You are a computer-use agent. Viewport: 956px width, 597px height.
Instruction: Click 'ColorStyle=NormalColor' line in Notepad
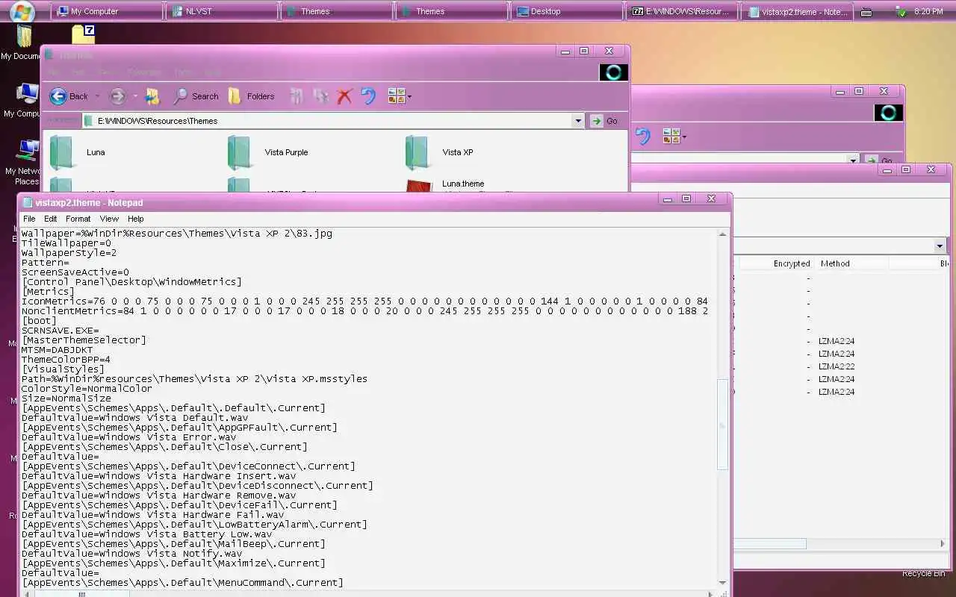pyautogui.click(x=87, y=389)
